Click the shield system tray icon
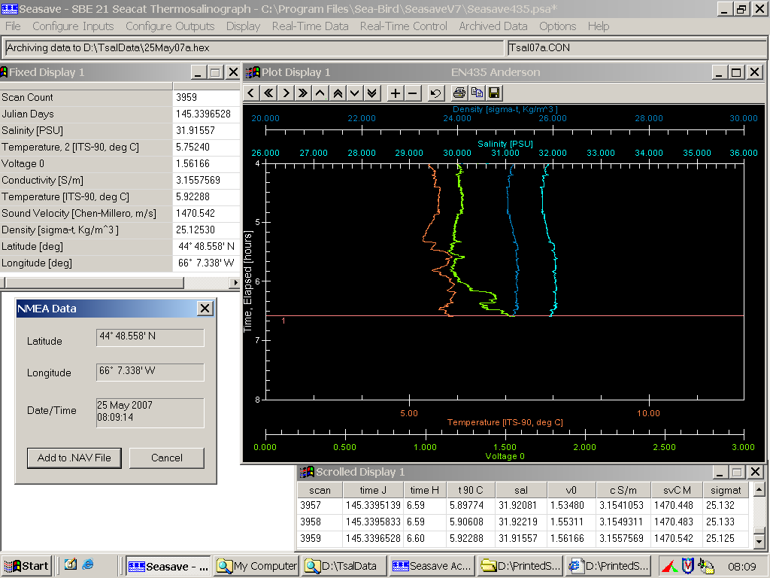The image size is (770, 578). click(687, 566)
